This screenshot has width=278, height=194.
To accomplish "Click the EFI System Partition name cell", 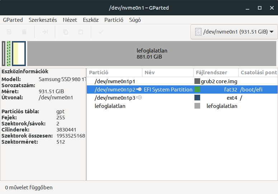I will pos(168,89).
